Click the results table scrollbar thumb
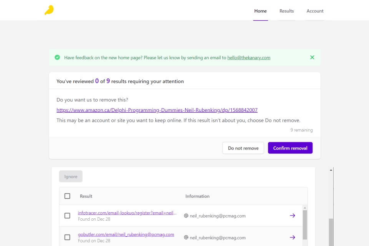The height and width of the screenshot is (246, 369). pyautogui.click(x=305, y=225)
